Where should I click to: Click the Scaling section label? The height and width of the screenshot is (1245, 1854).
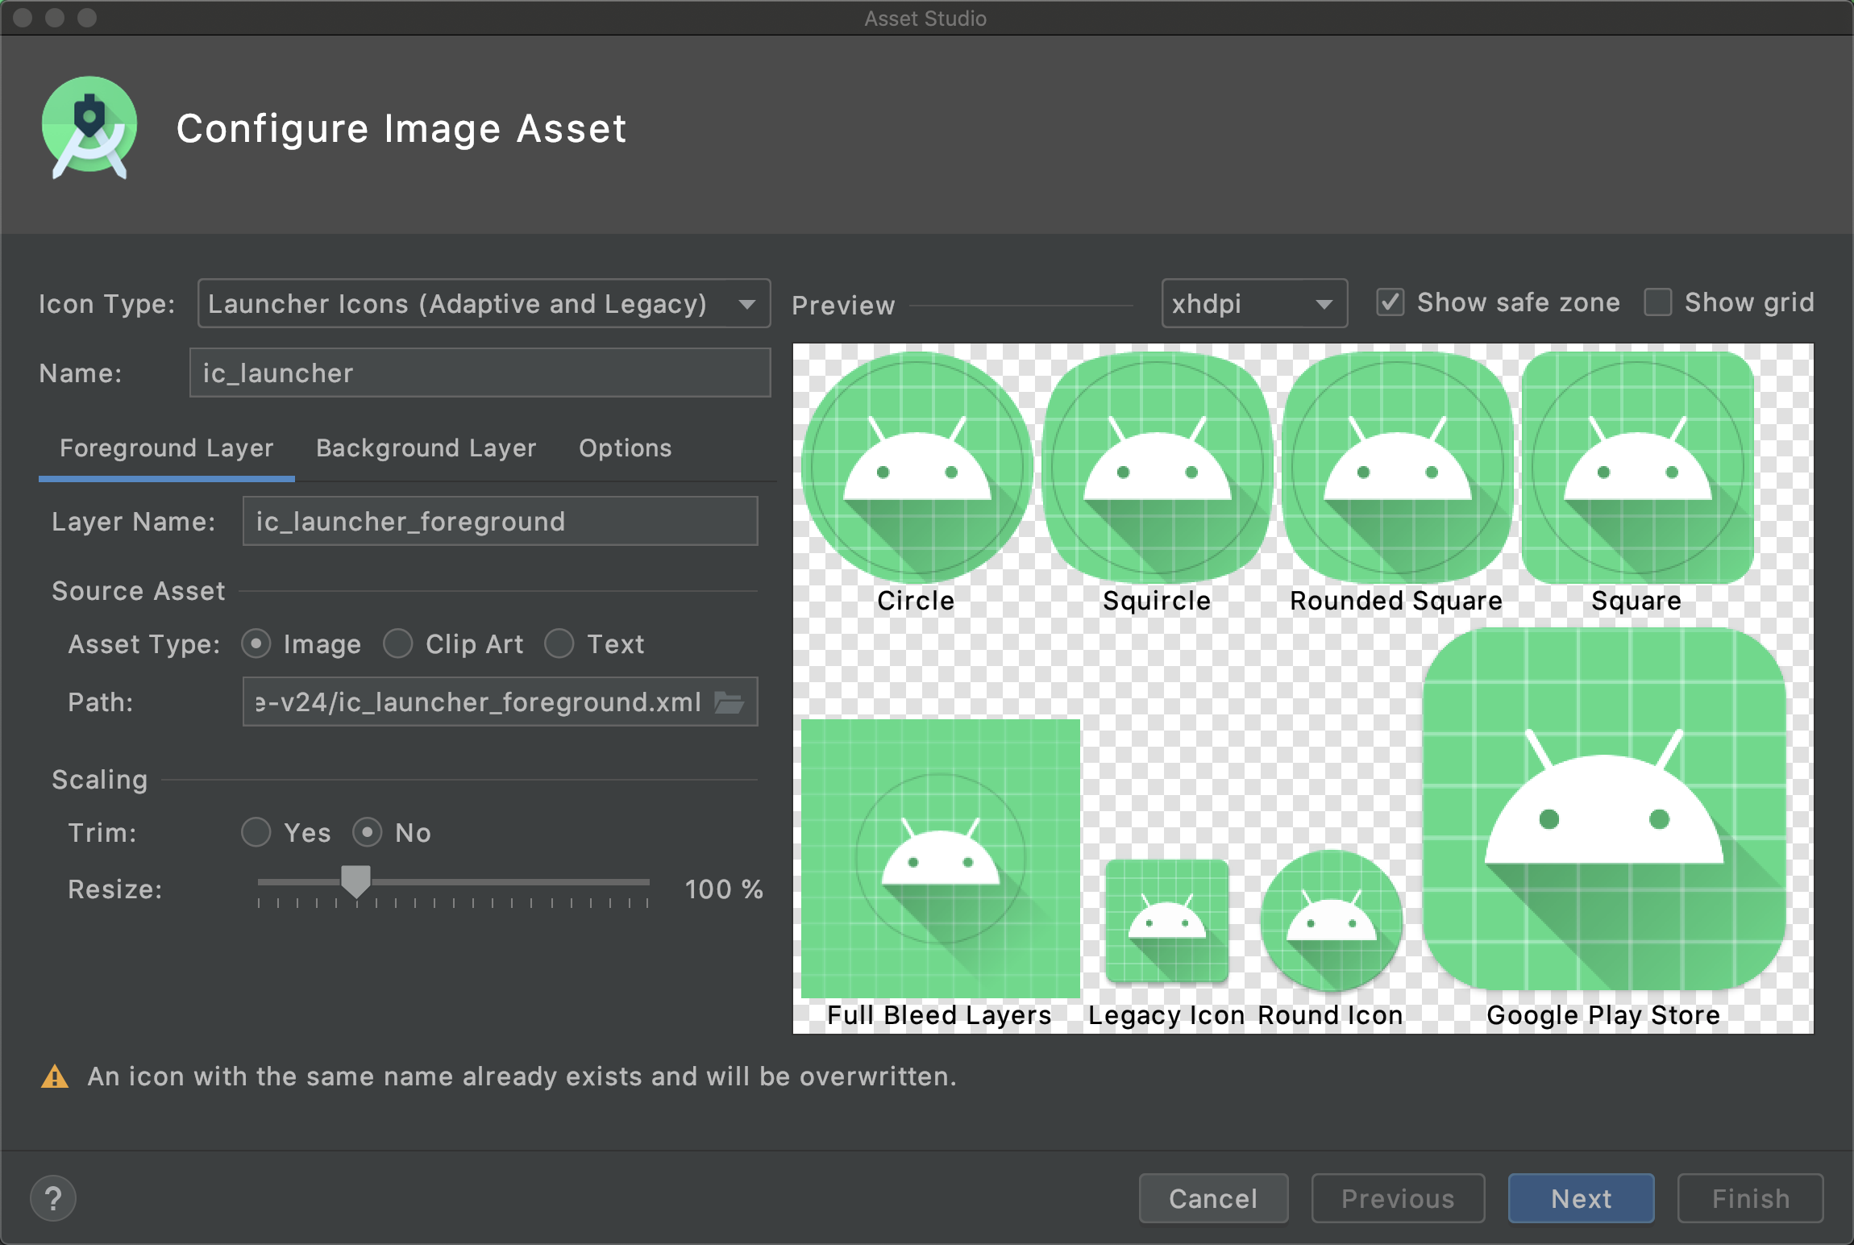[x=100, y=780]
